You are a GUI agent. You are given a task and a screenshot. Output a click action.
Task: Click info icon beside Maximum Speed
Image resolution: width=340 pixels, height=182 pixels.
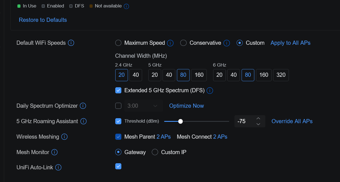pyautogui.click(x=170, y=43)
